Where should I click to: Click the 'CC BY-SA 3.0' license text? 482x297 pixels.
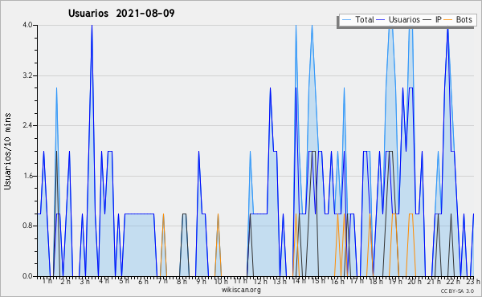tap(457, 291)
